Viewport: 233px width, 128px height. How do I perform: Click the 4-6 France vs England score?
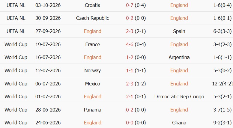[x=130, y=44]
